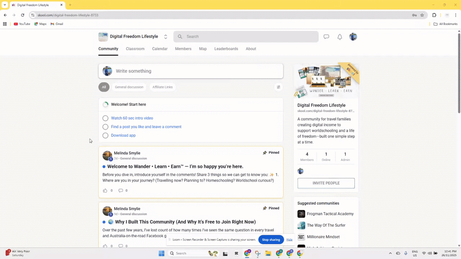Mark 'Watch 60 sec intro video' complete

pyautogui.click(x=105, y=118)
